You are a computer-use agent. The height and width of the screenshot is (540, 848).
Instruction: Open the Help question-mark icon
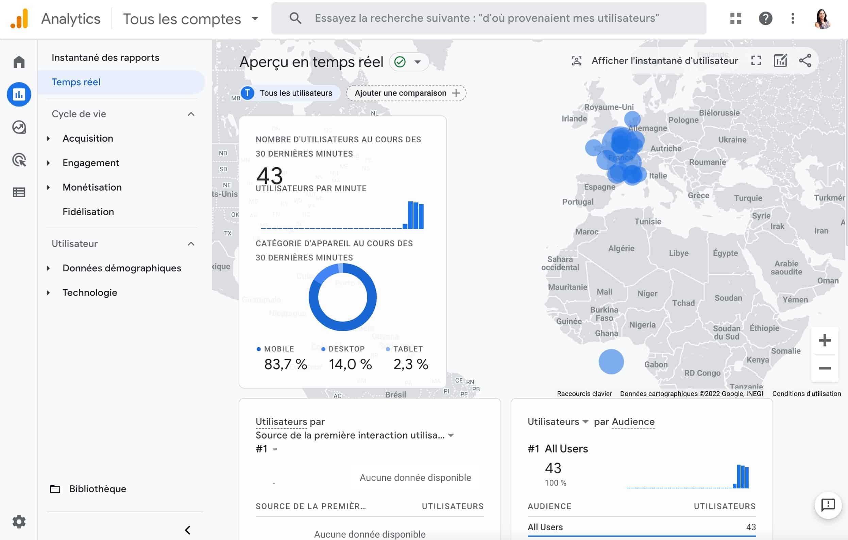tap(765, 18)
